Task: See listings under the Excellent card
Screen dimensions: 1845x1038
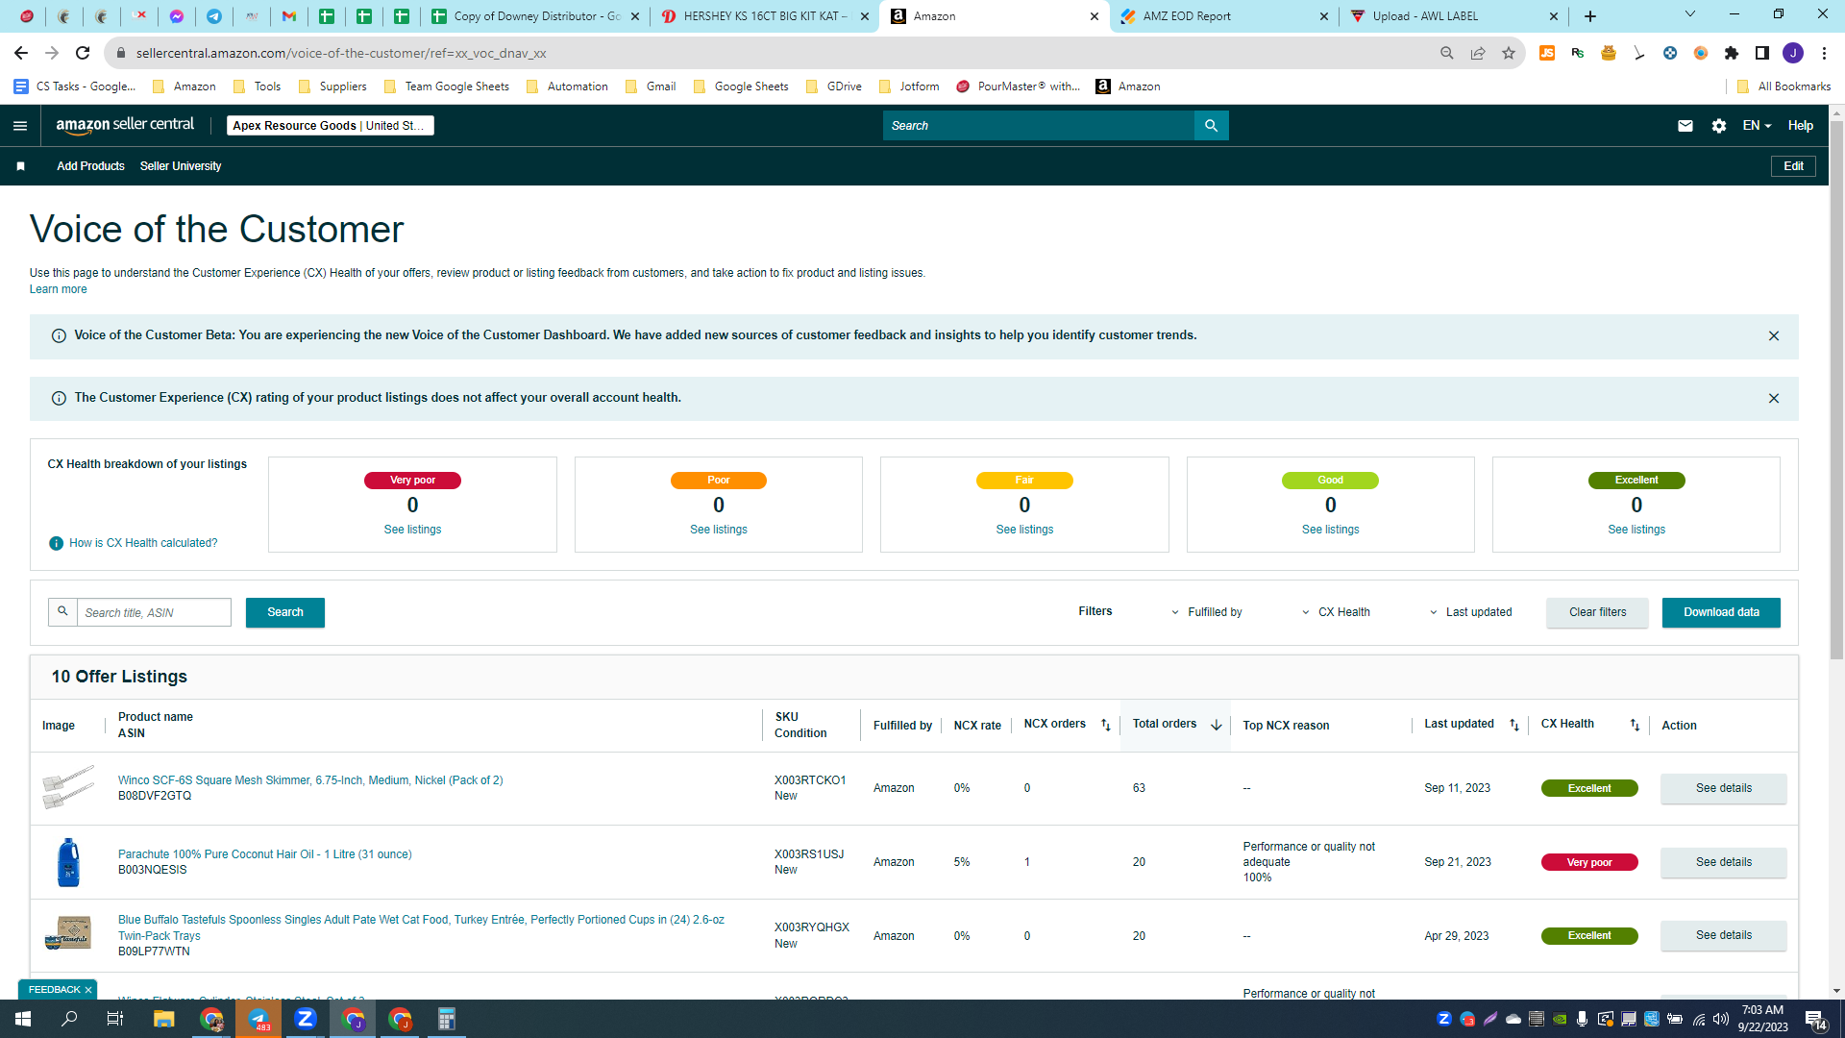Action: pyautogui.click(x=1636, y=530)
